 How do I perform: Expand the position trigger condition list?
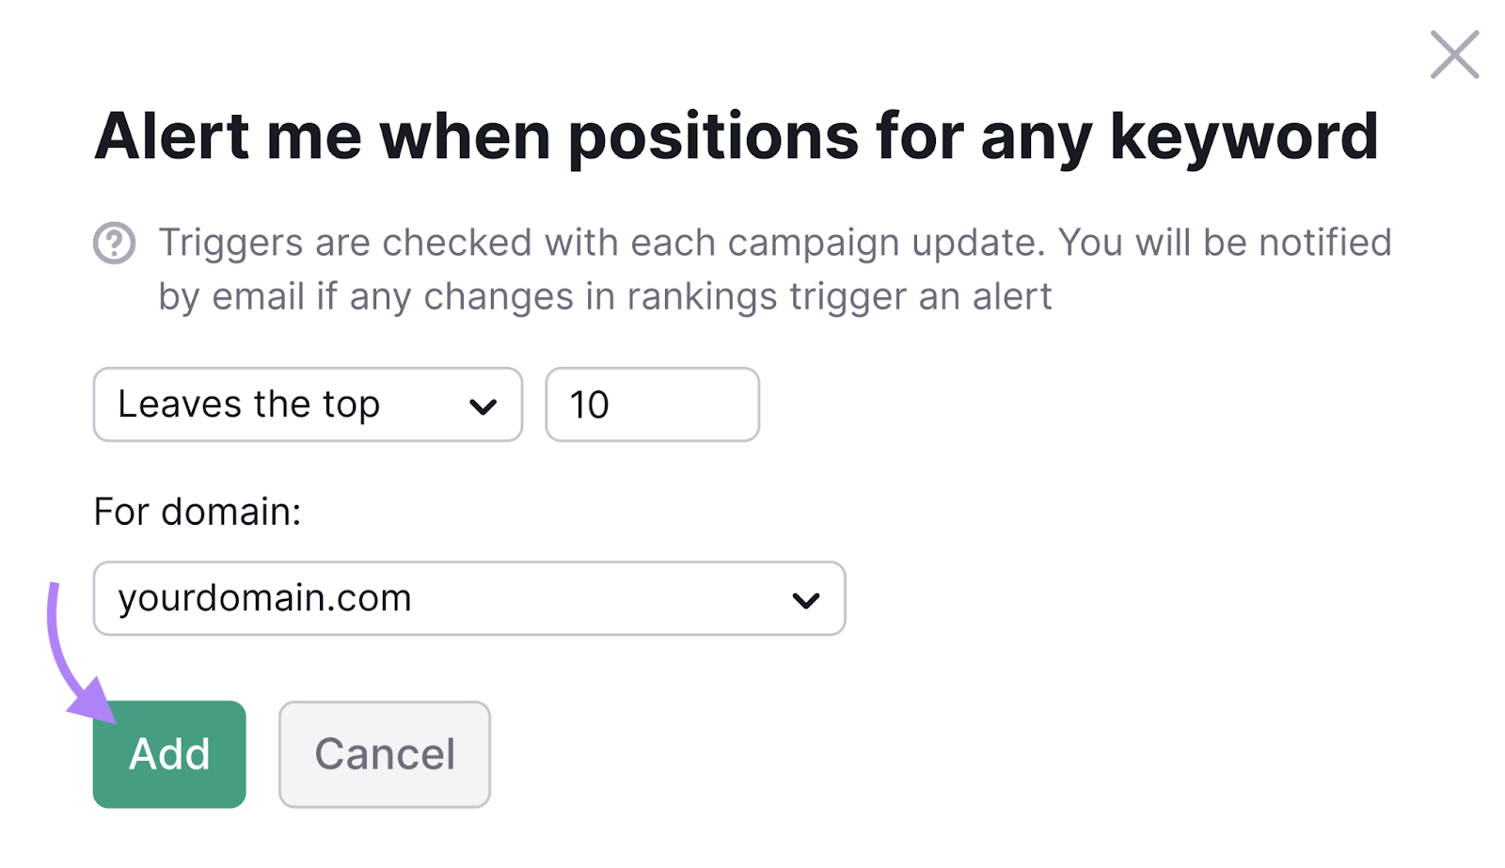(308, 404)
